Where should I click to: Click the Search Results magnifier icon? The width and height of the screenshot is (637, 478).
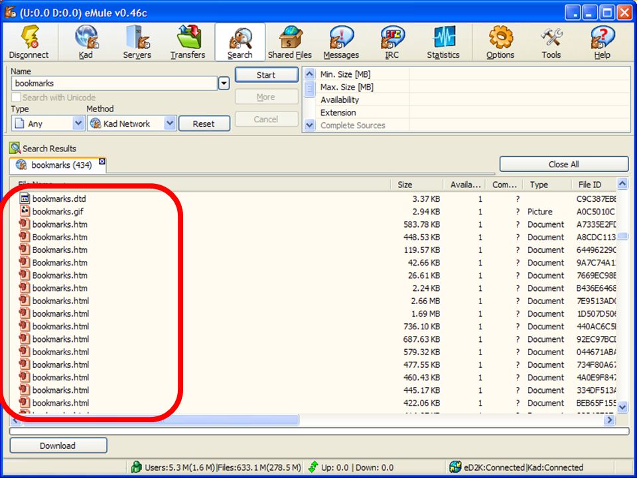(15, 148)
